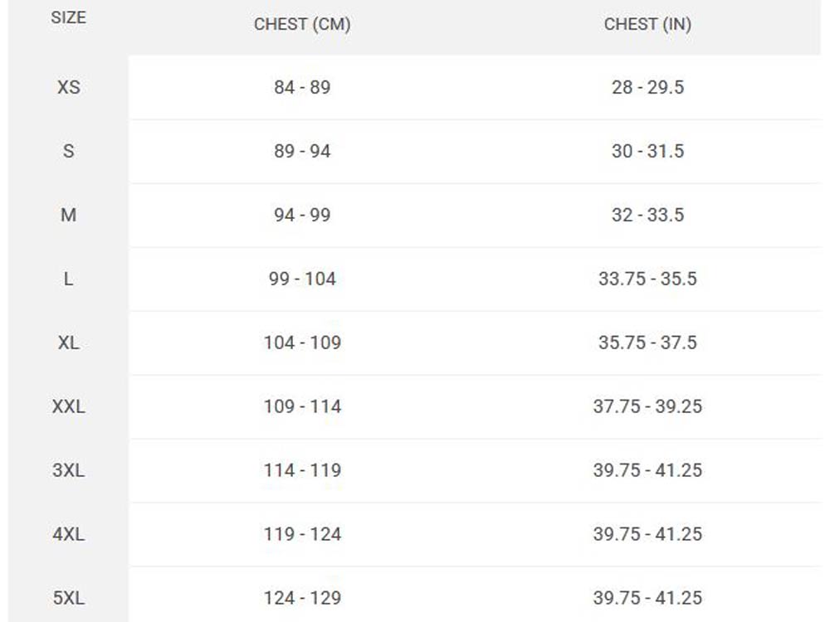The width and height of the screenshot is (830, 622).
Task: Click the M size label
Action: [x=68, y=215]
